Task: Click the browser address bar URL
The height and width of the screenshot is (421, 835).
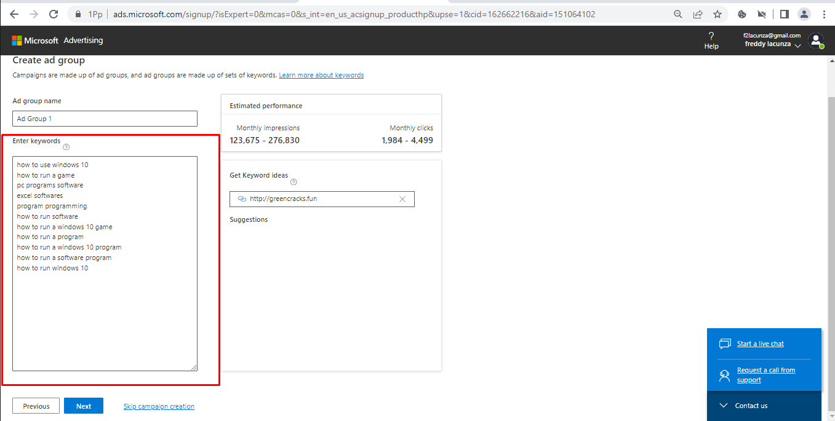Action: (x=354, y=14)
